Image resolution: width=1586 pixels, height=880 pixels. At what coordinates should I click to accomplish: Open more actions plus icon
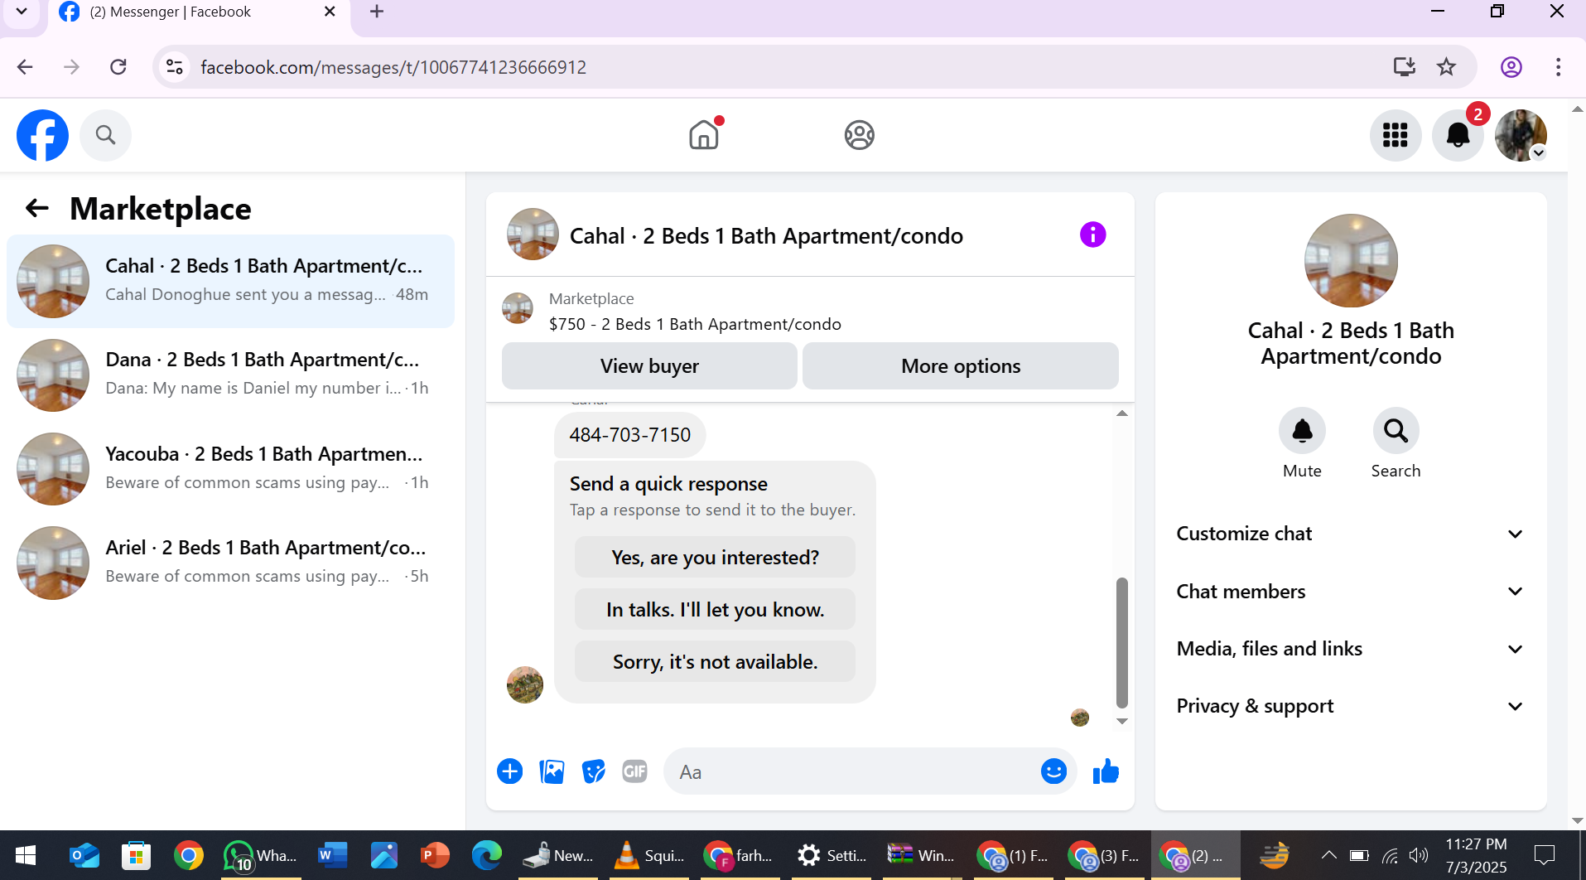[x=510, y=771]
